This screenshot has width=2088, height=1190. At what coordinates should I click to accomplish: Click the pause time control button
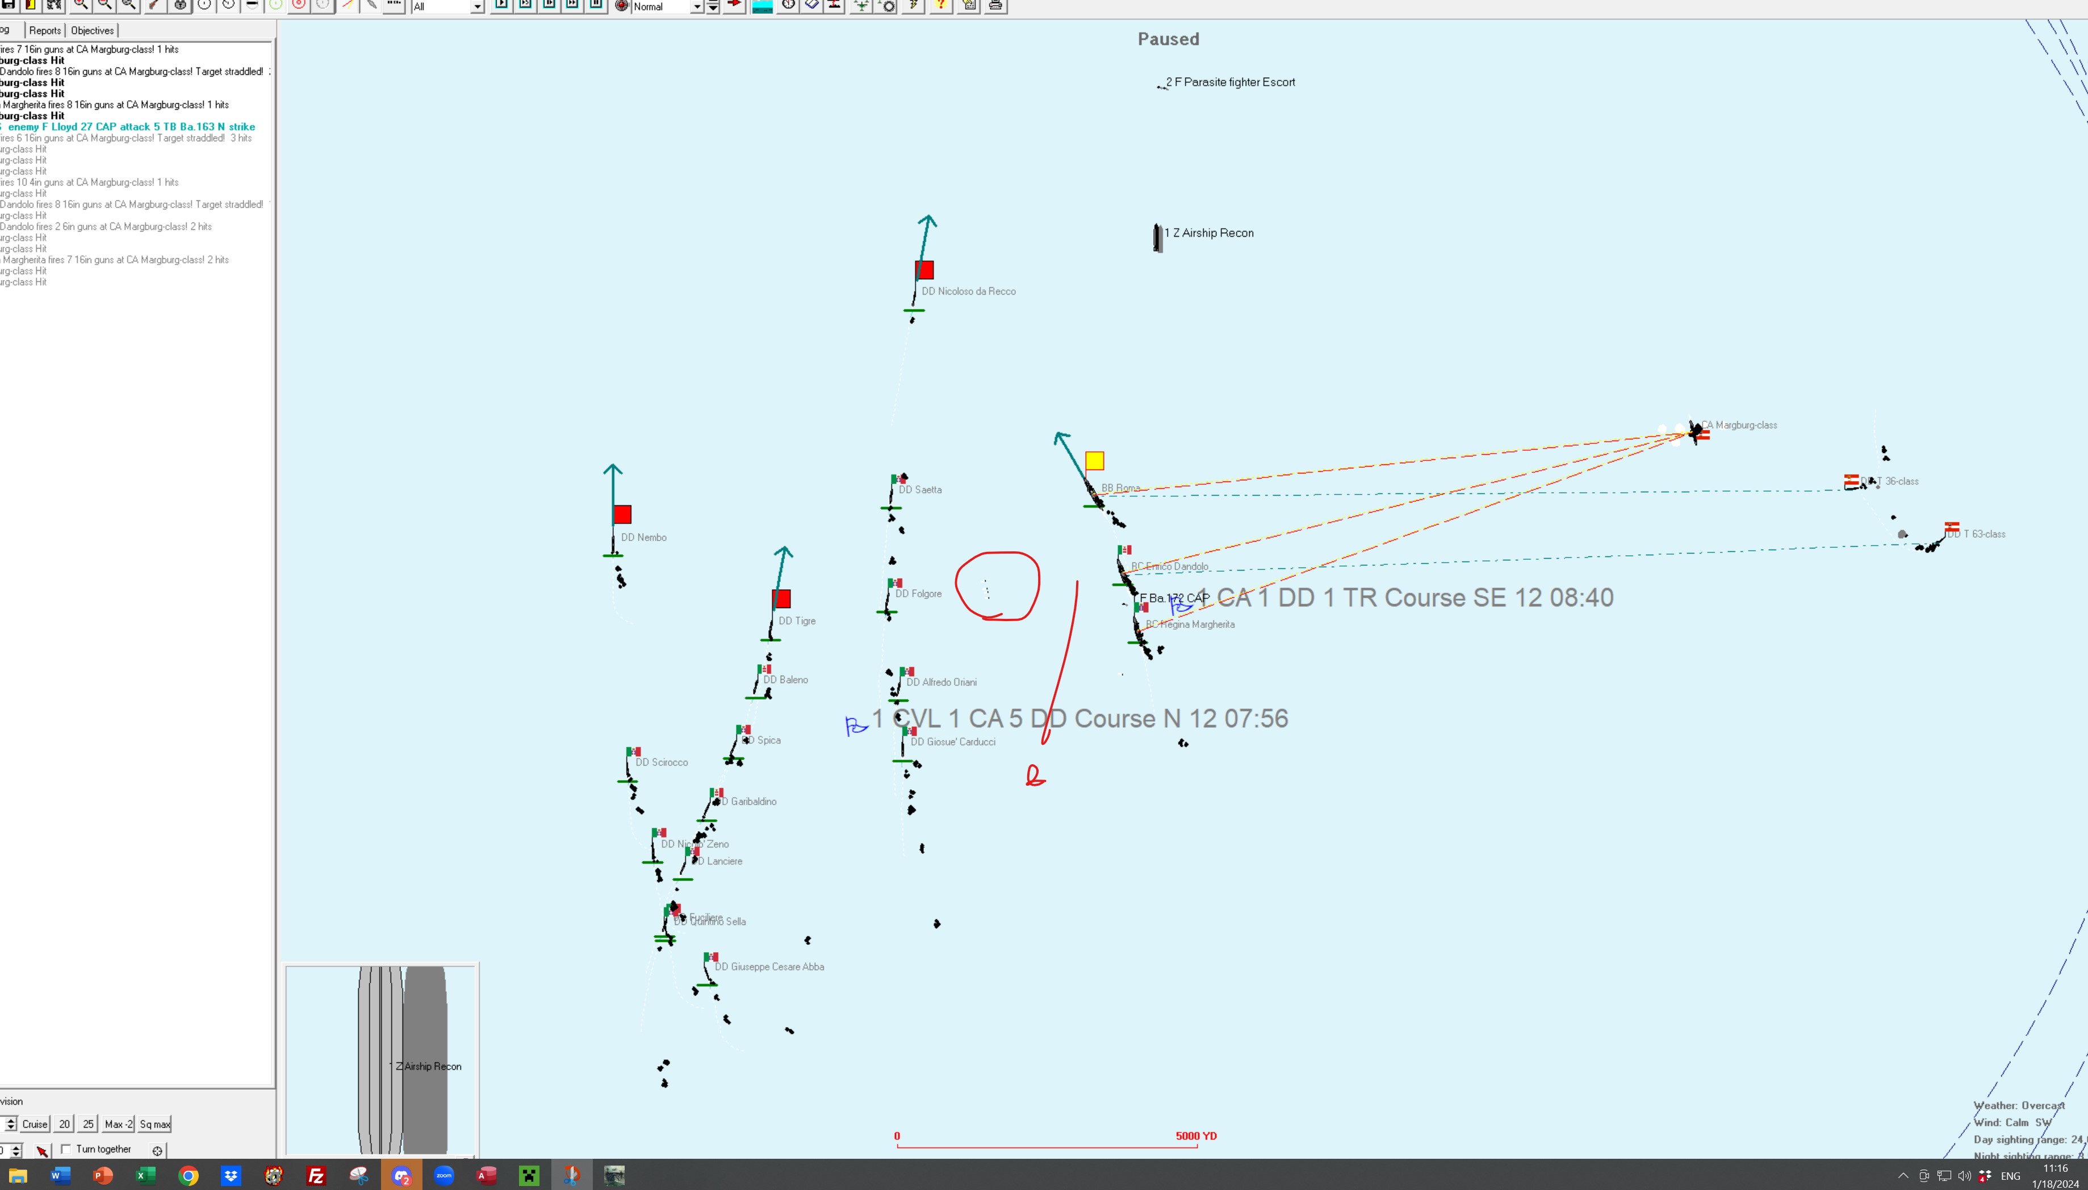click(596, 5)
